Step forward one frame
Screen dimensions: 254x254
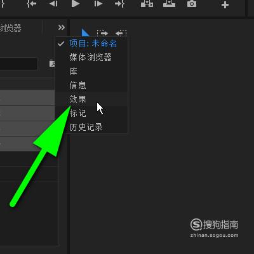point(98,4)
